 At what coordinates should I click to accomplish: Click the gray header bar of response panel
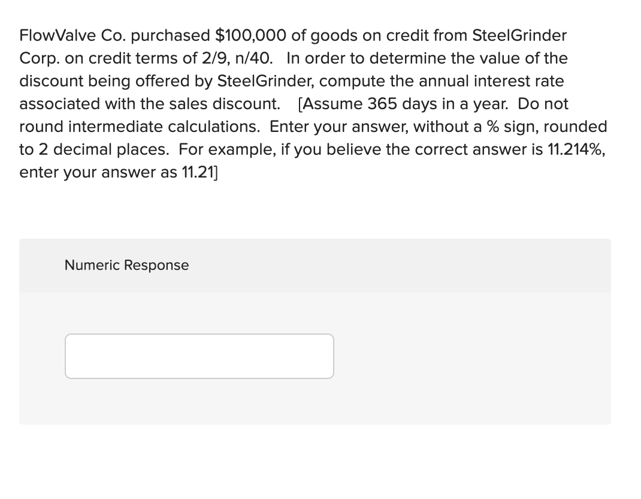point(315,265)
